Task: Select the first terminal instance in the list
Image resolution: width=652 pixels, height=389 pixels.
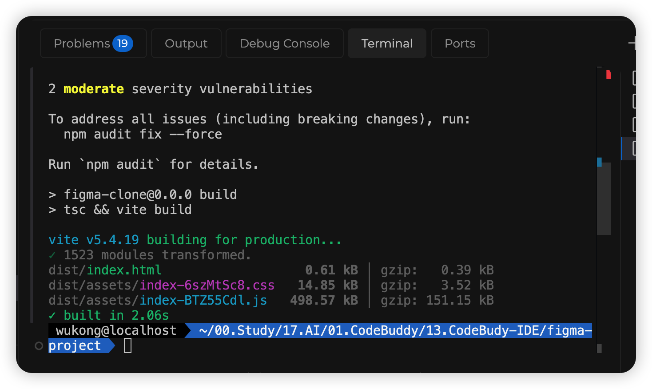Action: (x=634, y=78)
